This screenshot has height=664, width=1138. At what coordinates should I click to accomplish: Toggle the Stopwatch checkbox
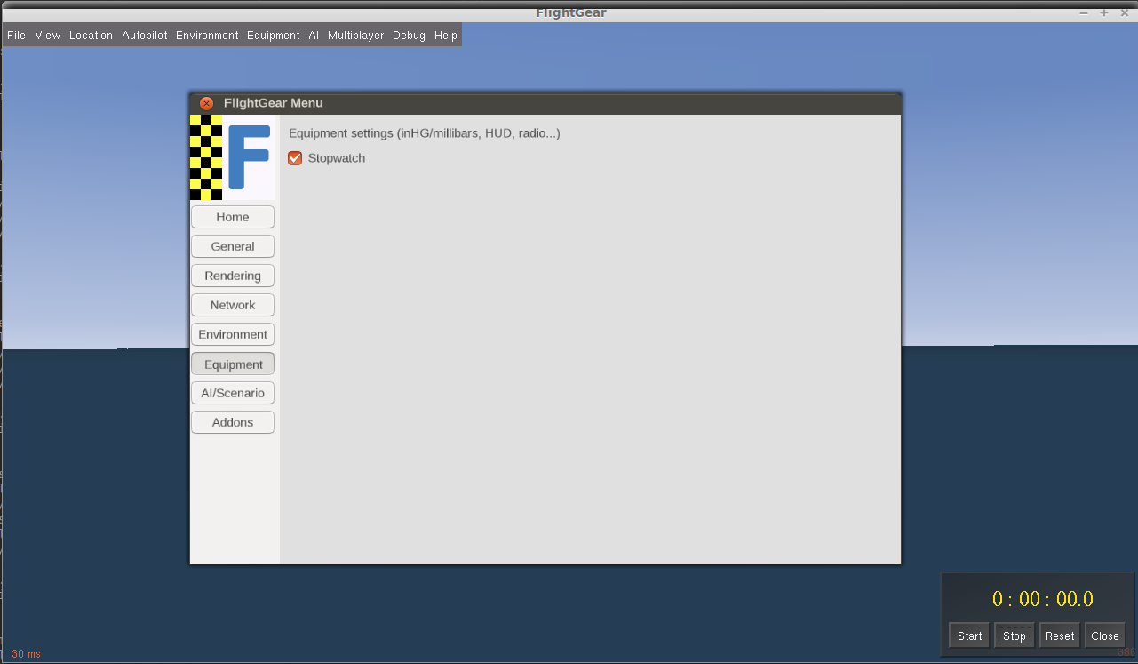click(296, 158)
